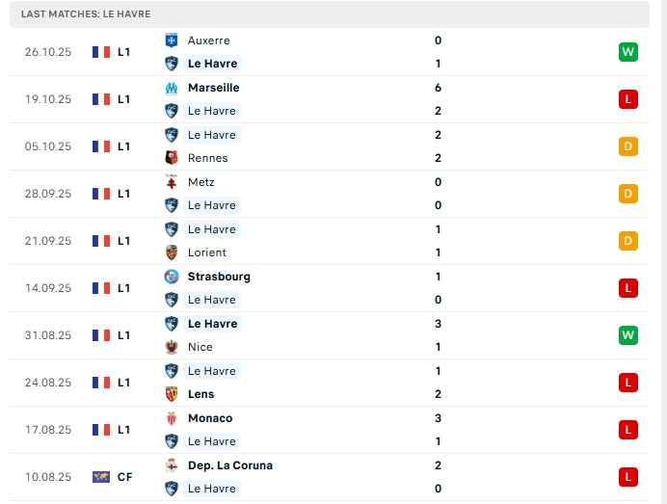
Task: Click the Lorient team logo
Action: tap(172, 252)
